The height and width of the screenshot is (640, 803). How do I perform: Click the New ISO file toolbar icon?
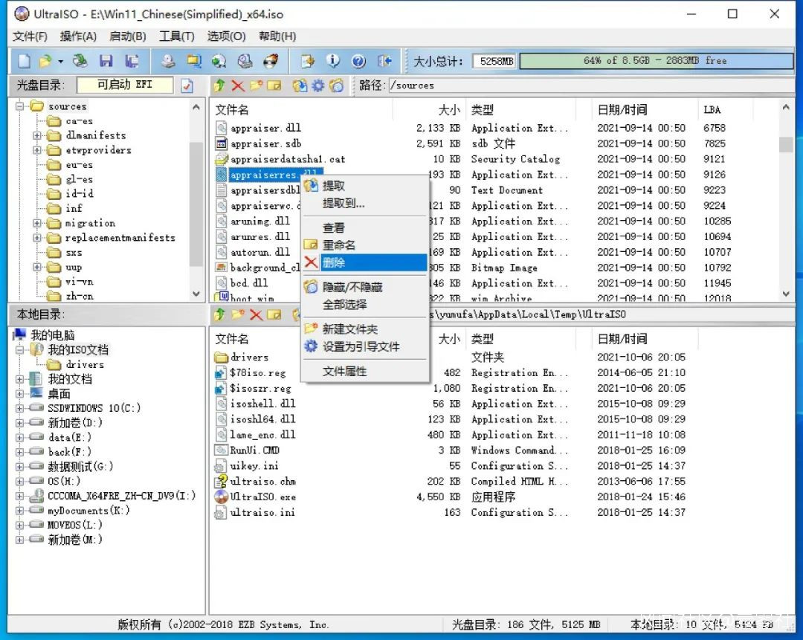(x=24, y=61)
